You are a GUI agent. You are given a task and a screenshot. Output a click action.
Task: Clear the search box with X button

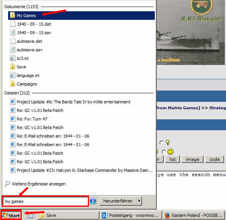tap(93, 201)
